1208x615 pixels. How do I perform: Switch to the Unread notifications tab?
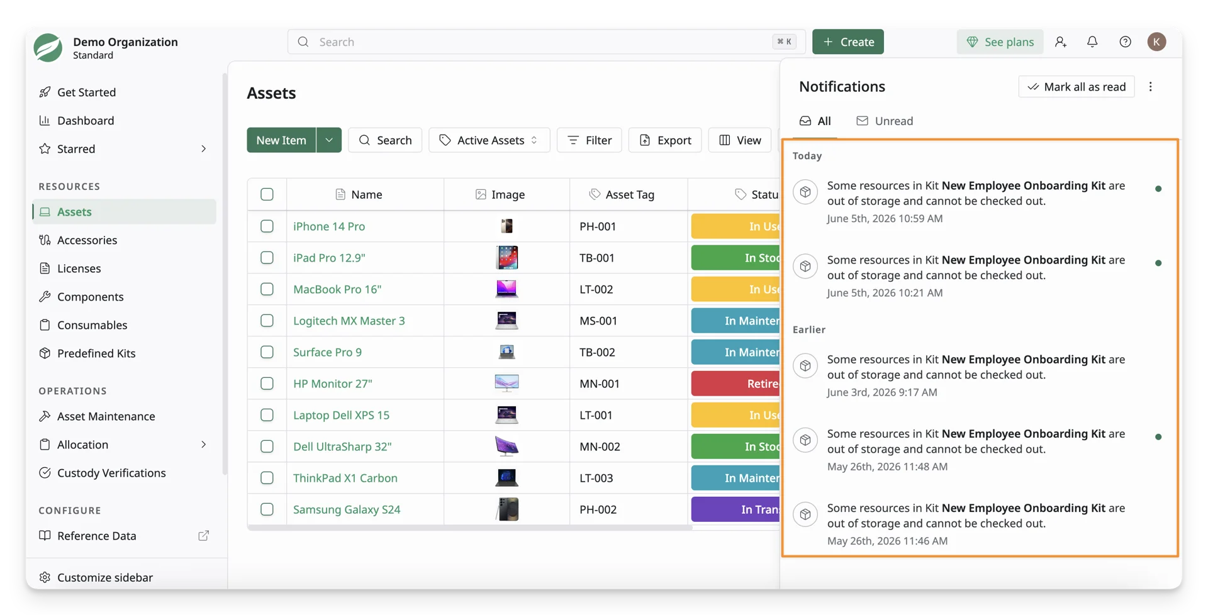point(885,121)
